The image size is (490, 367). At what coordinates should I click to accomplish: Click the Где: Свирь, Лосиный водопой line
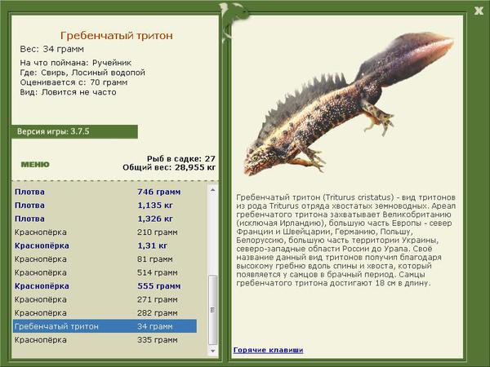point(82,73)
